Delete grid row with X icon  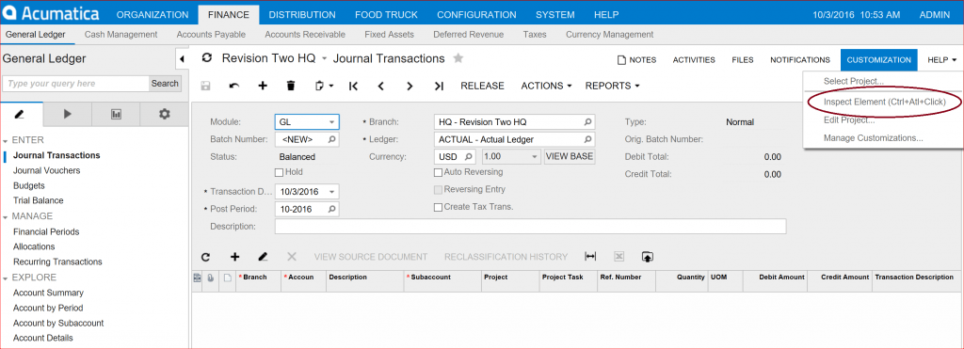point(292,257)
